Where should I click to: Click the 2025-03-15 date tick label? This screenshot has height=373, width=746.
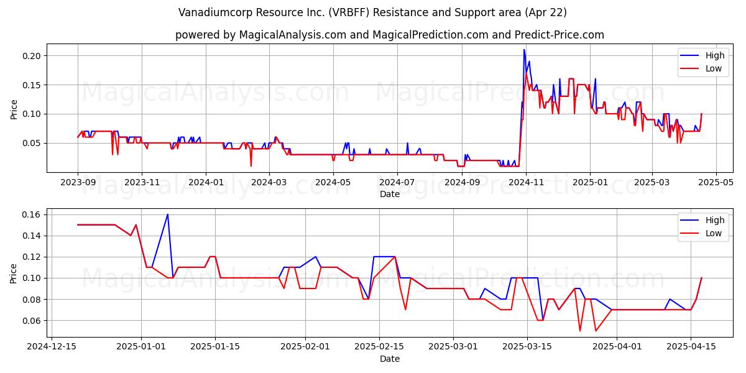(x=527, y=347)
